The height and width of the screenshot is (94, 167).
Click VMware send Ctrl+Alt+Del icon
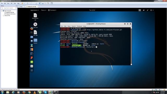(27, 3)
